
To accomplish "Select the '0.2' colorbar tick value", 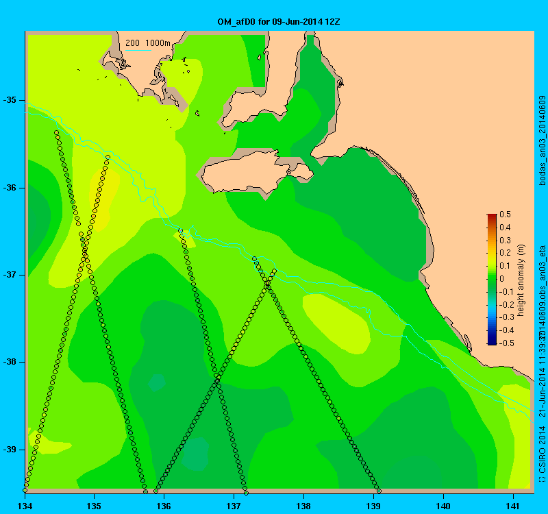I will pos(505,253).
